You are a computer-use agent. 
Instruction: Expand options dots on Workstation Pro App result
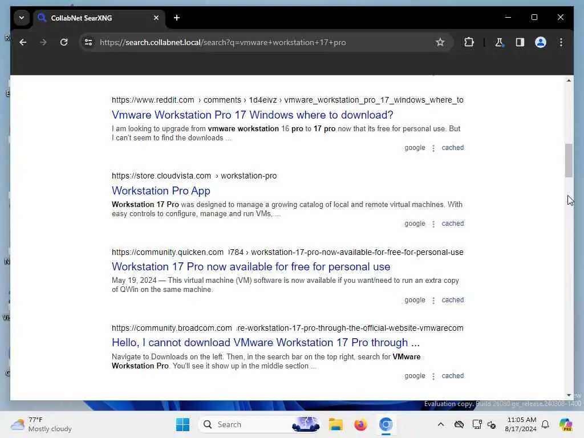click(x=433, y=224)
